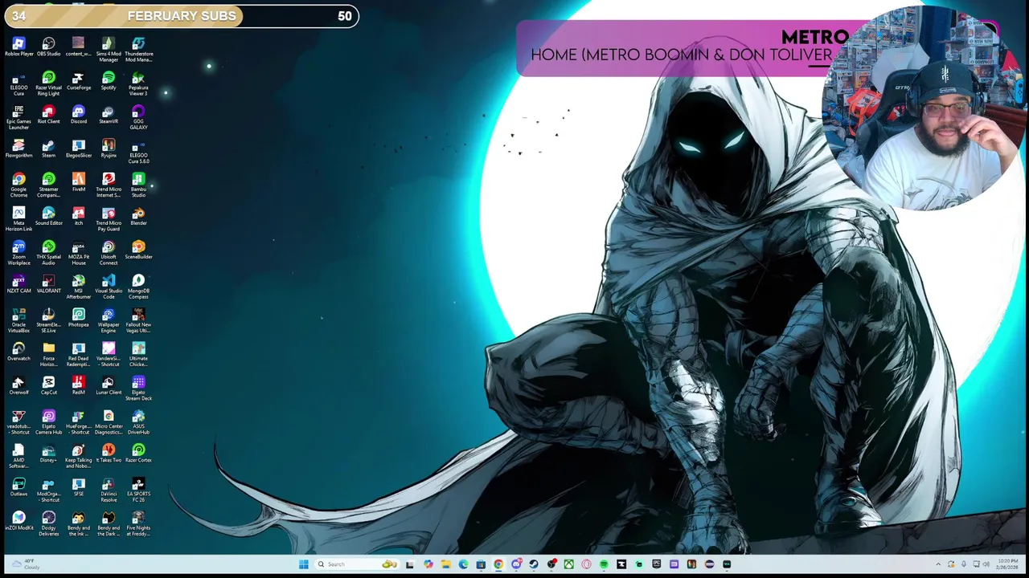
Task: Select the SteamVR desktop icon
Action: (109, 115)
